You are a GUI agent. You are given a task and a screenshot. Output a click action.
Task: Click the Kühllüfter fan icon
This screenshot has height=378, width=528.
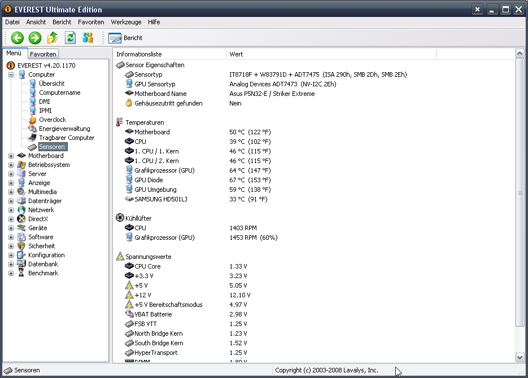click(120, 218)
